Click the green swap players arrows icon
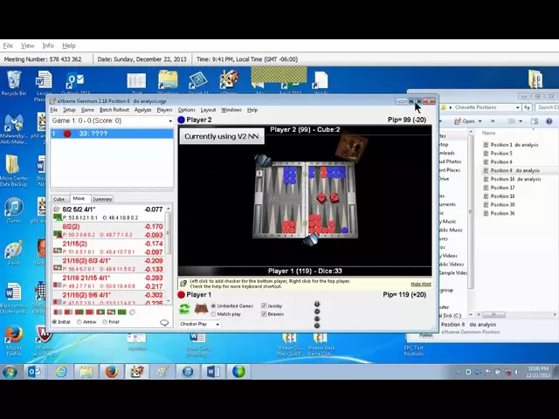Screen dimensions: 559x419 point(184,308)
